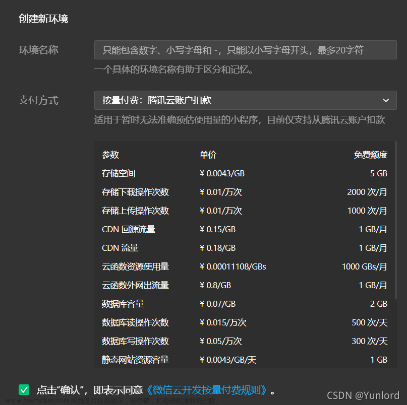The width and height of the screenshot is (407, 405).
Task: Click 静态网站资源容量 row label
Action: click(135, 360)
